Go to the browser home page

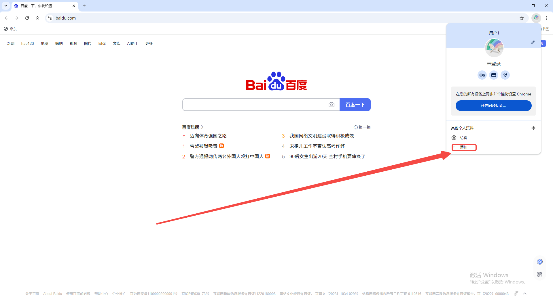(37, 18)
